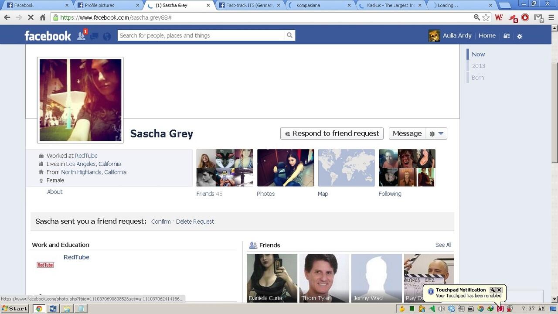Confirm Sascha's friend request
Viewport: 558px width, 314px height.
pyautogui.click(x=161, y=222)
